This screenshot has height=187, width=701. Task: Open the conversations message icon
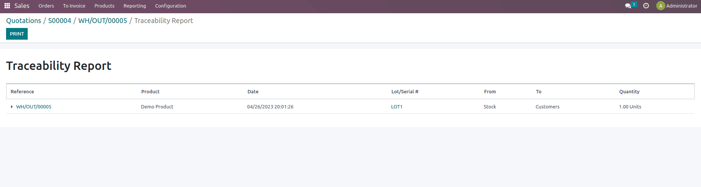coord(628,6)
